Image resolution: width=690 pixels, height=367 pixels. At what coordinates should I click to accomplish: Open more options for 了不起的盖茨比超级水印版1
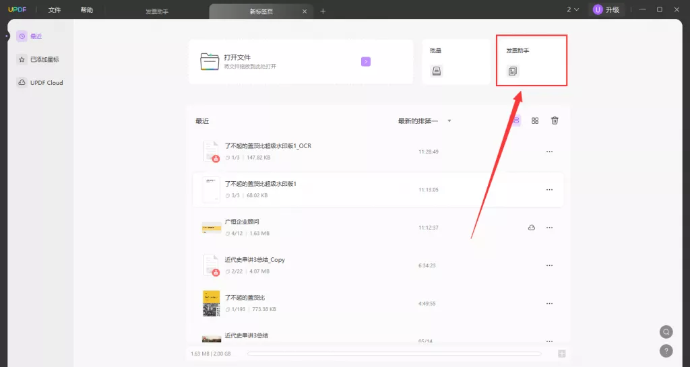click(x=550, y=190)
